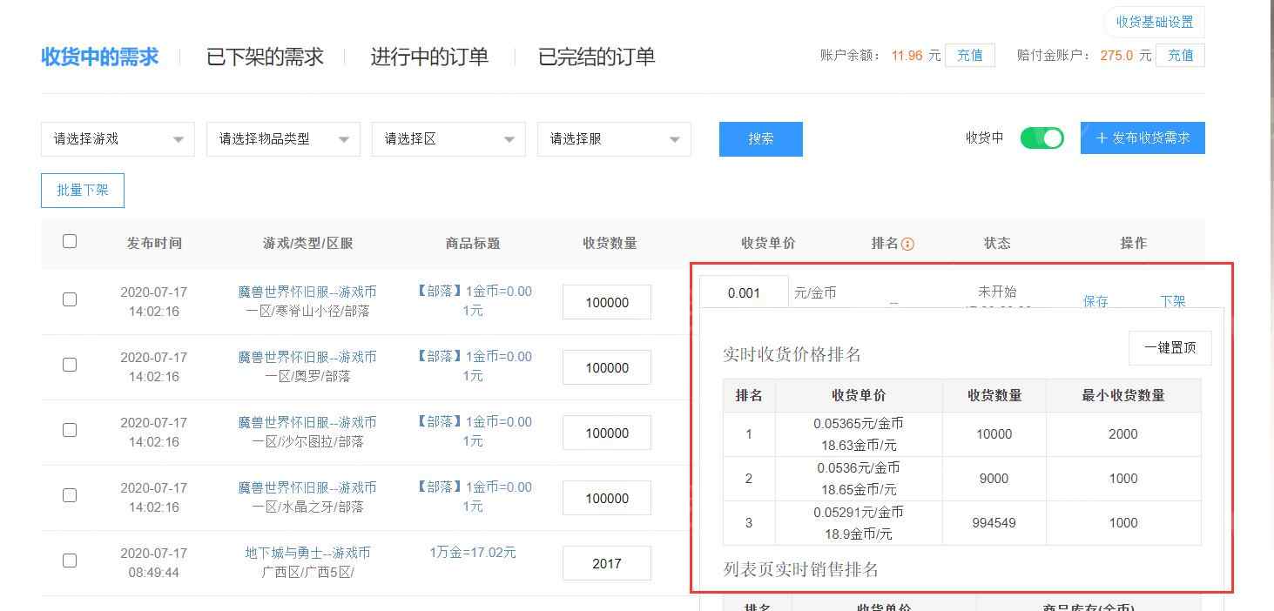1274x611 pixels.
Task: Check the select-all checkbox in table header
Action: tap(70, 241)
